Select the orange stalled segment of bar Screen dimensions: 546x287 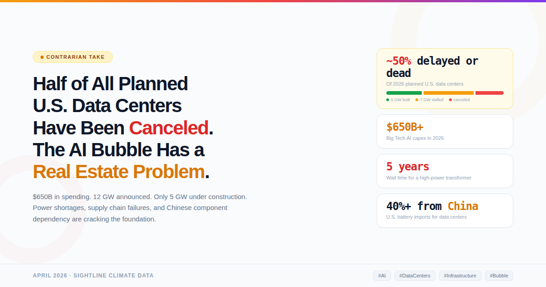click(449, 93)
